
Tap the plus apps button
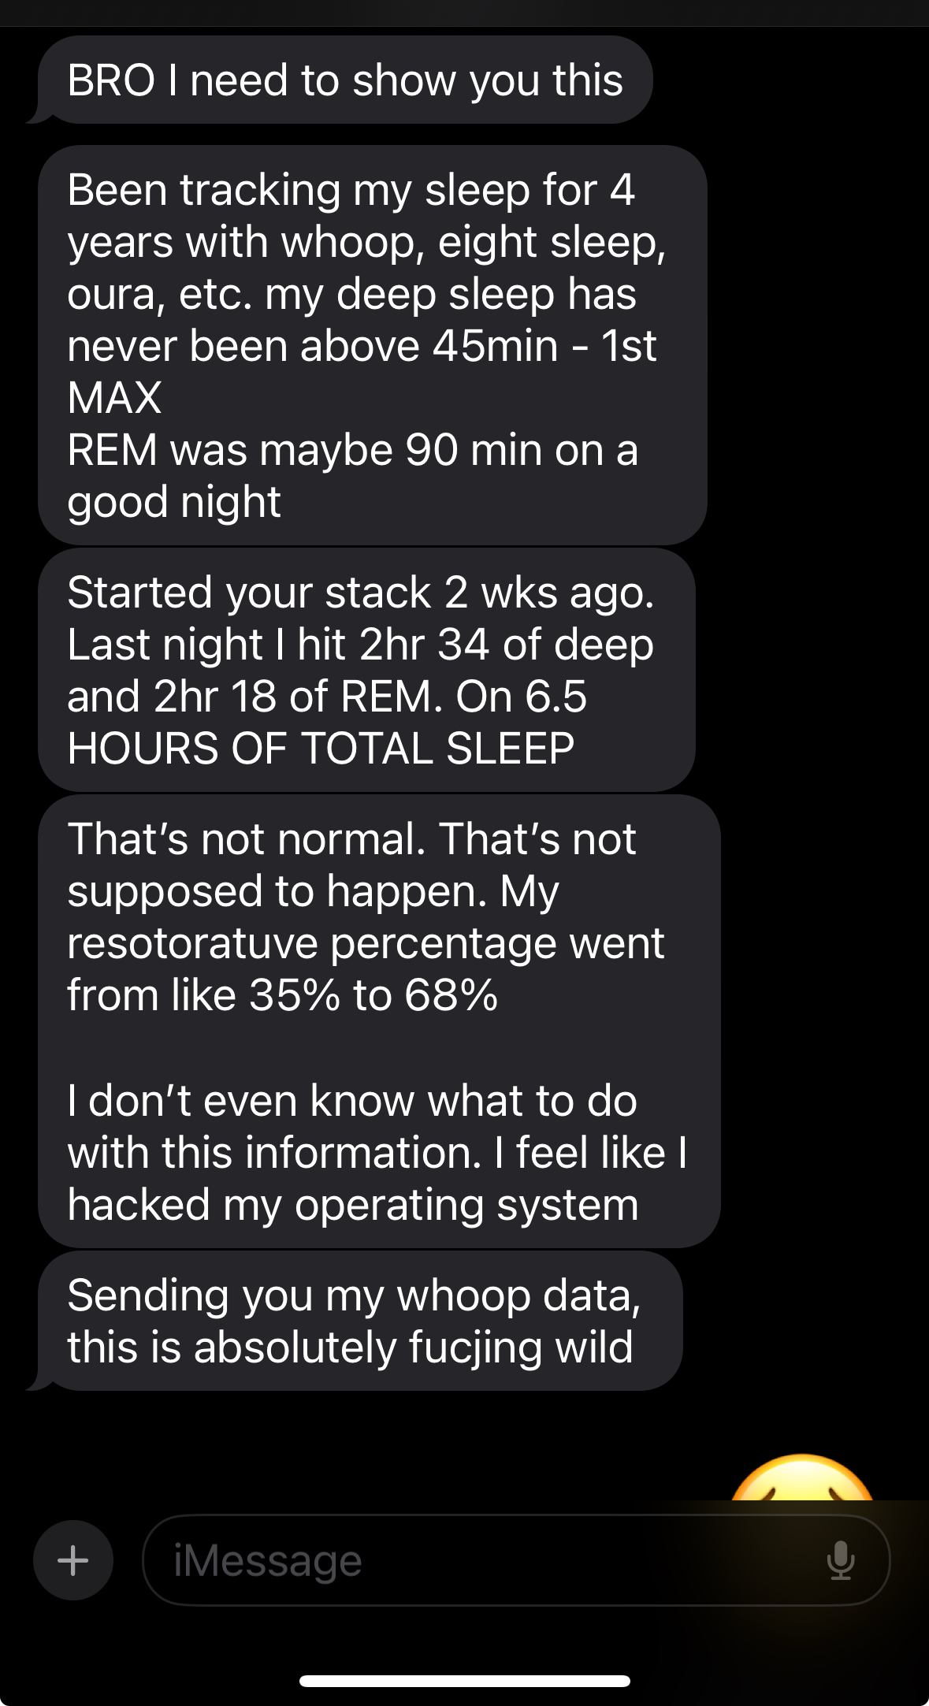[x=73, y=1560]
